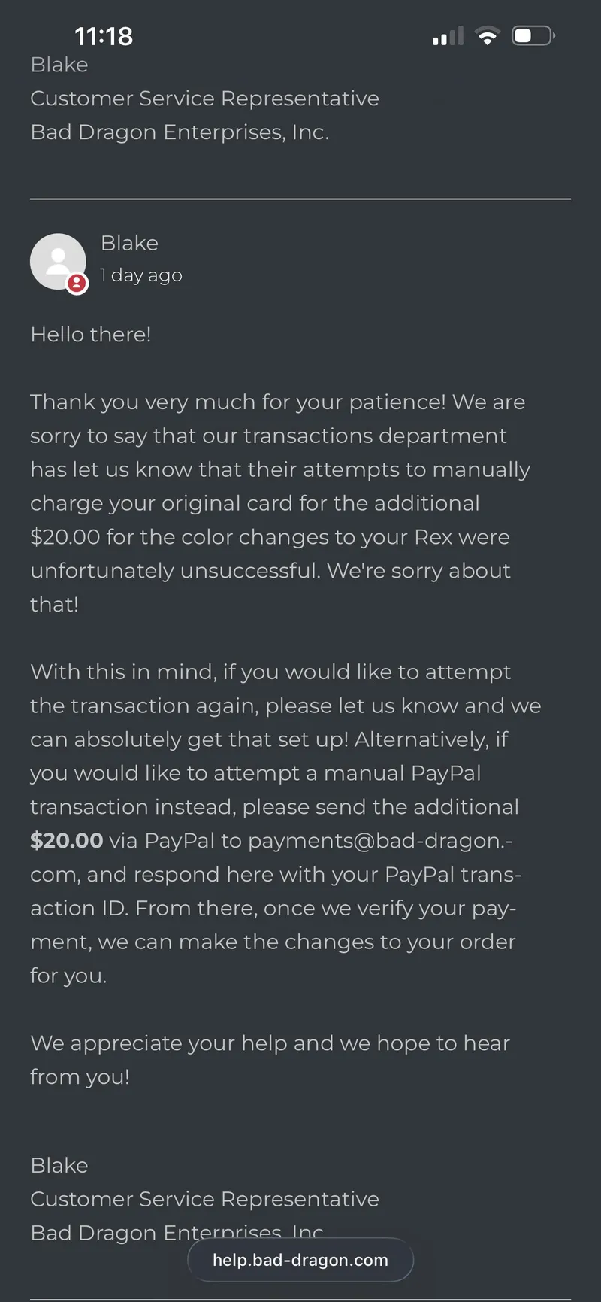Click the payments@bad-dragon email address
The height and width of the screenshot is (1302, 601).
(379, 840)
